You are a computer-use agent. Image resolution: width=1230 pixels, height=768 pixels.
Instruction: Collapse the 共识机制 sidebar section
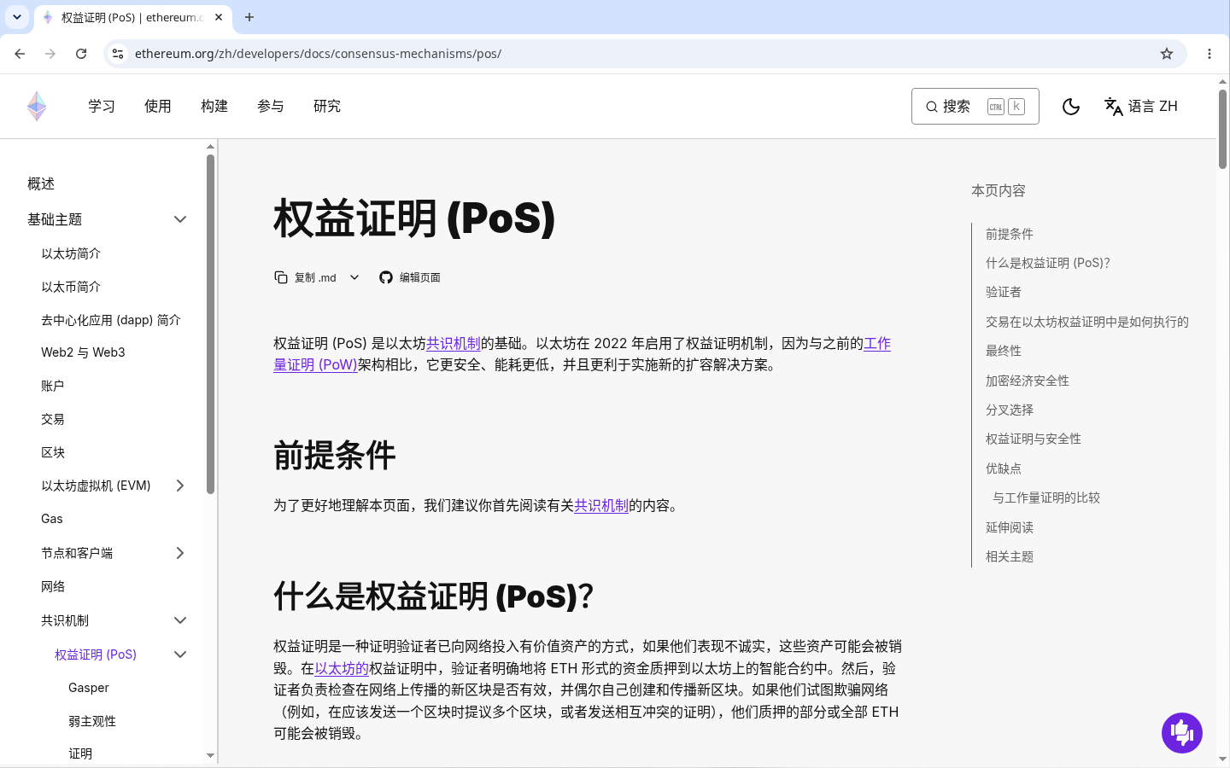[180, 620]
